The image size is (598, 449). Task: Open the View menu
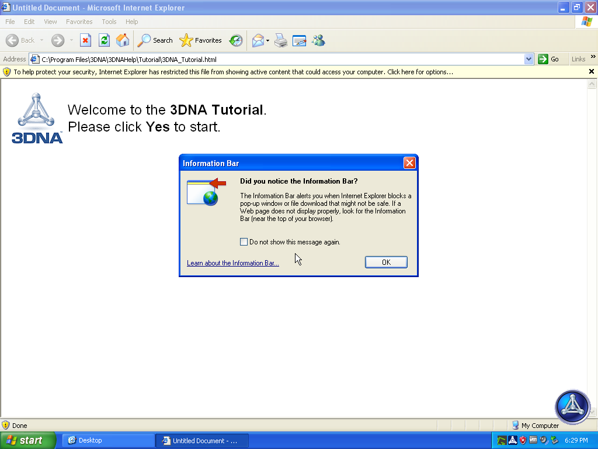[50, 22]
